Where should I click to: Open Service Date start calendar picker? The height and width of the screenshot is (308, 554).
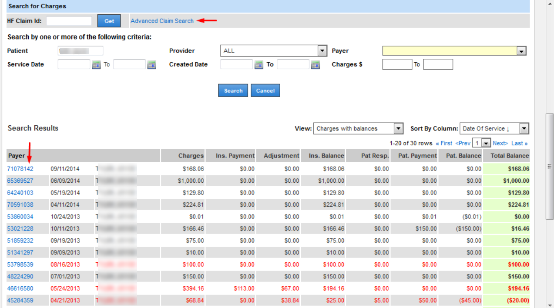point(96,65)
